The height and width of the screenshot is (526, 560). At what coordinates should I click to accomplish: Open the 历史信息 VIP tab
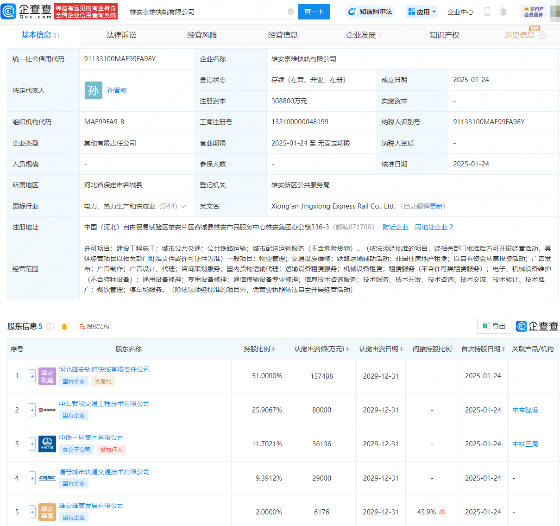[x=520, y=35]
